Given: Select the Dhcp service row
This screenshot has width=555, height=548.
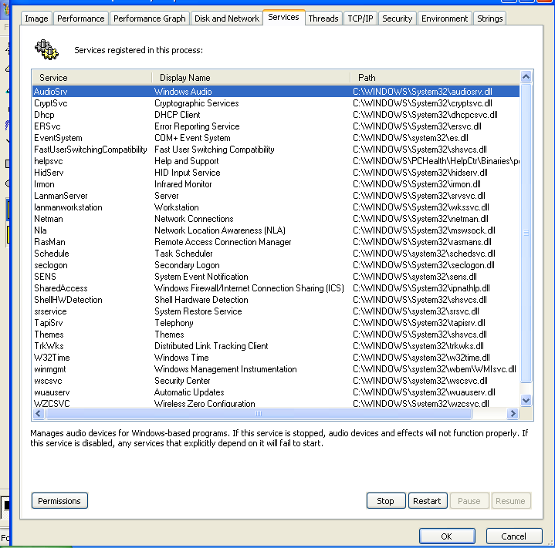Looking at the screenshot, I should click(276, 115).
